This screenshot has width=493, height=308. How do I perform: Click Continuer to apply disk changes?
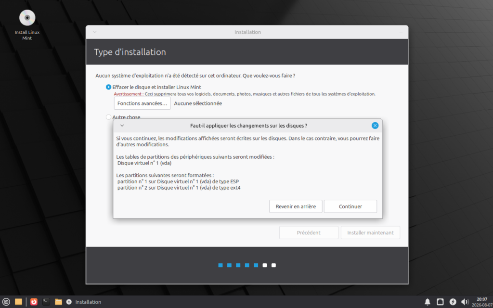(350, 206)
